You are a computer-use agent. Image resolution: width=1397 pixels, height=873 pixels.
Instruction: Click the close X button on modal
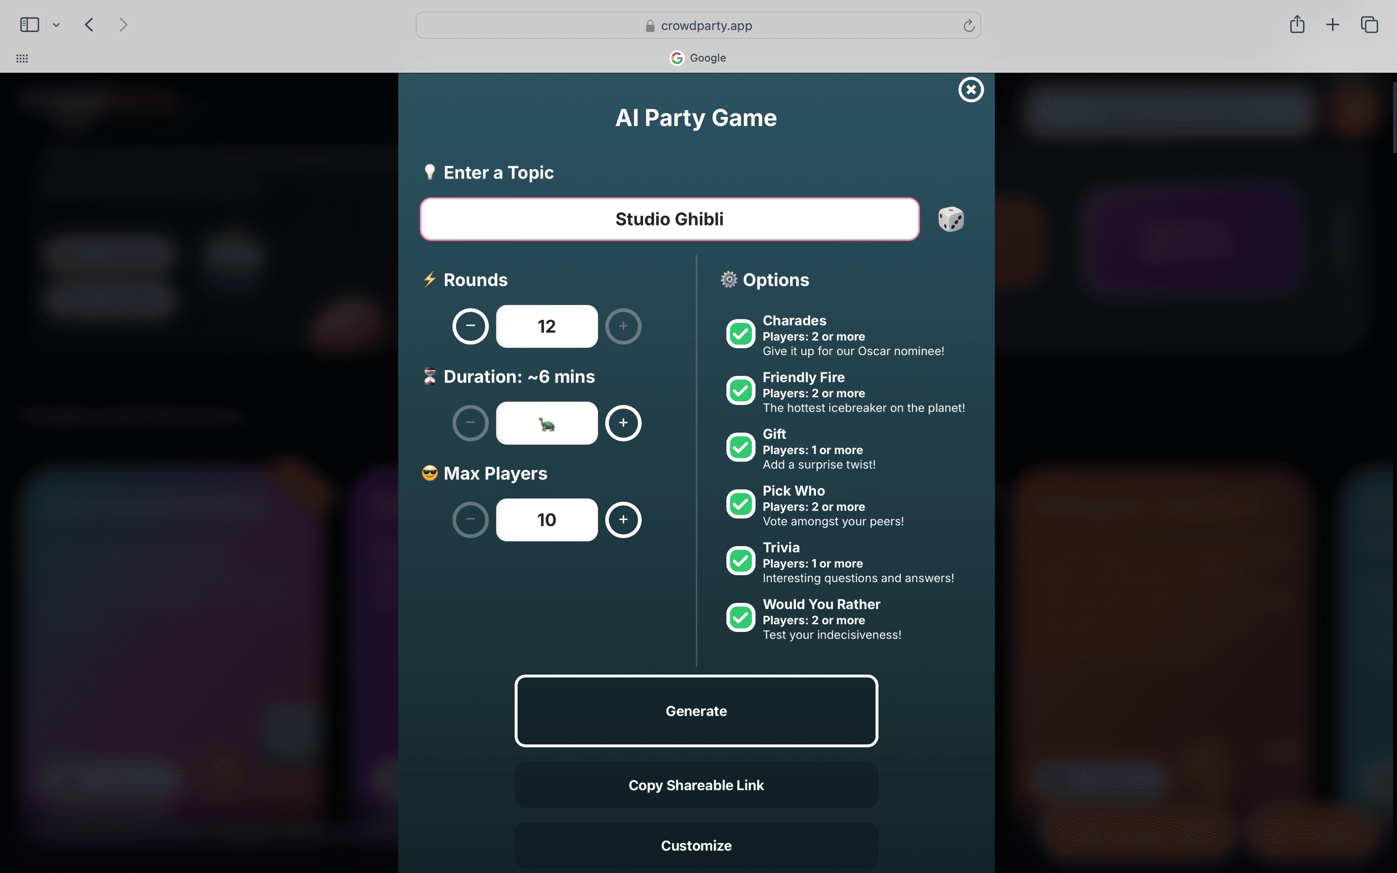[x=970, y=90]
